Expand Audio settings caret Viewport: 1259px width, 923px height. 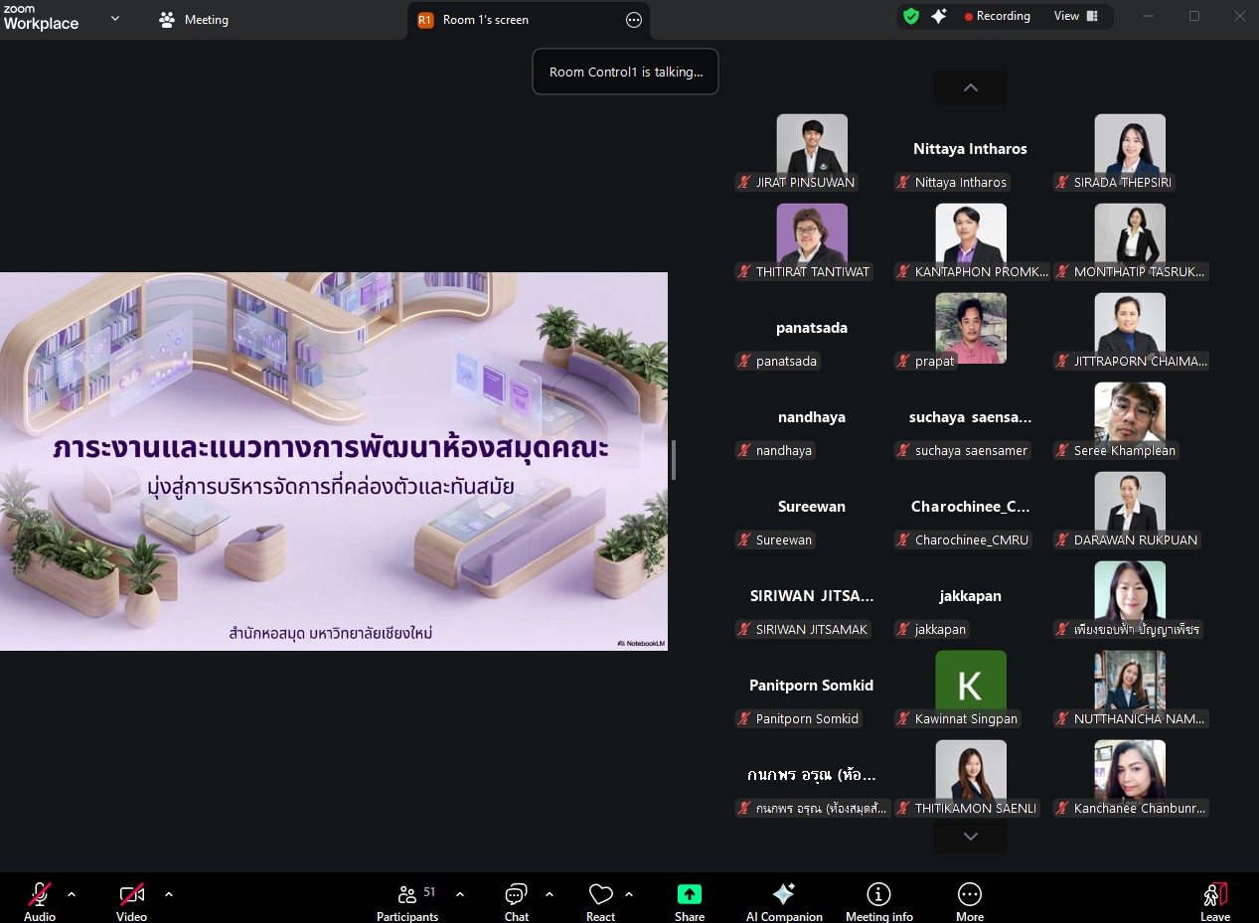(72, 894)
